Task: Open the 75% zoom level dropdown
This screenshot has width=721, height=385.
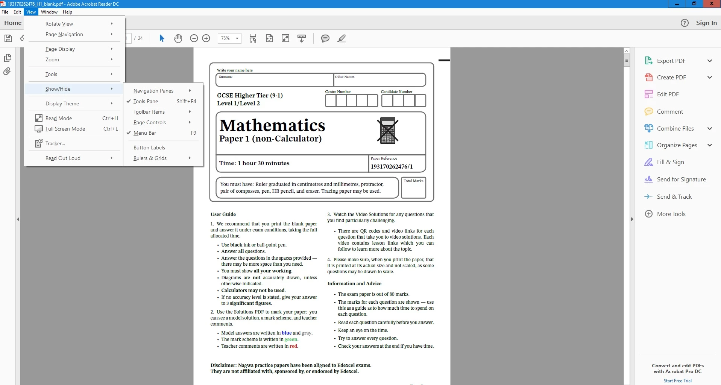Action: point(237,38)
